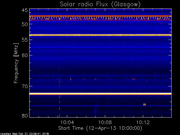Click the "70" frequency tick label
Image resolution: width=180 pixels, height=135 pixels.
[x=25, y=86]
